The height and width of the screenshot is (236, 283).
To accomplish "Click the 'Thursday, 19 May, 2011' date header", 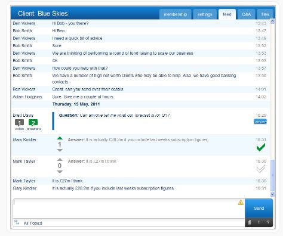I will 76,104.
